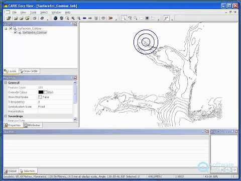This screenshot has width=241, height=181.
Task: Switch to the Draw Order tab
Action: pos(29,71)
